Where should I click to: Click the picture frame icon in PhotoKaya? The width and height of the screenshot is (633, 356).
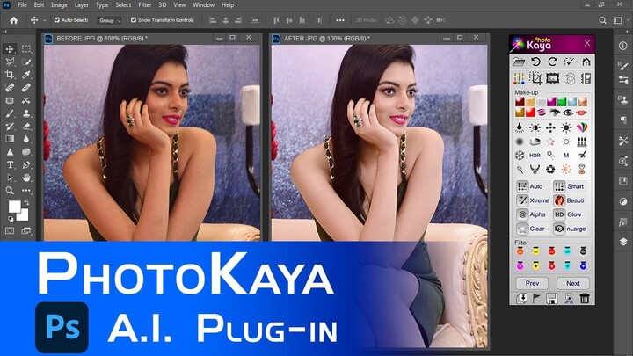(x=552, y=78)
